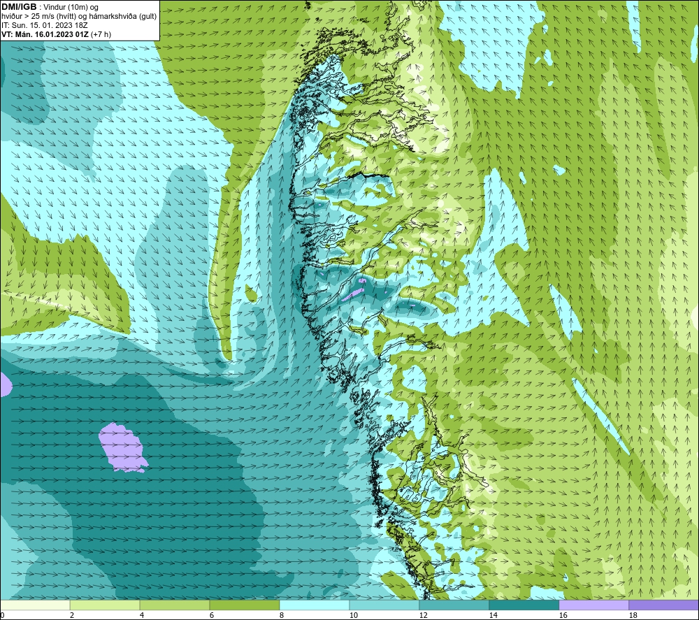Image resolution: width=699 pixels, height=620 pixels.
Task: Click the 0–2 m/s pale yellow legend swatch
Action: [x=35, y=605]
